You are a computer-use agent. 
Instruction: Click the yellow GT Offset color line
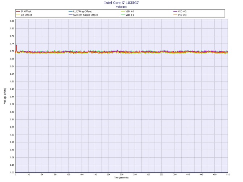tap(18, 15)
